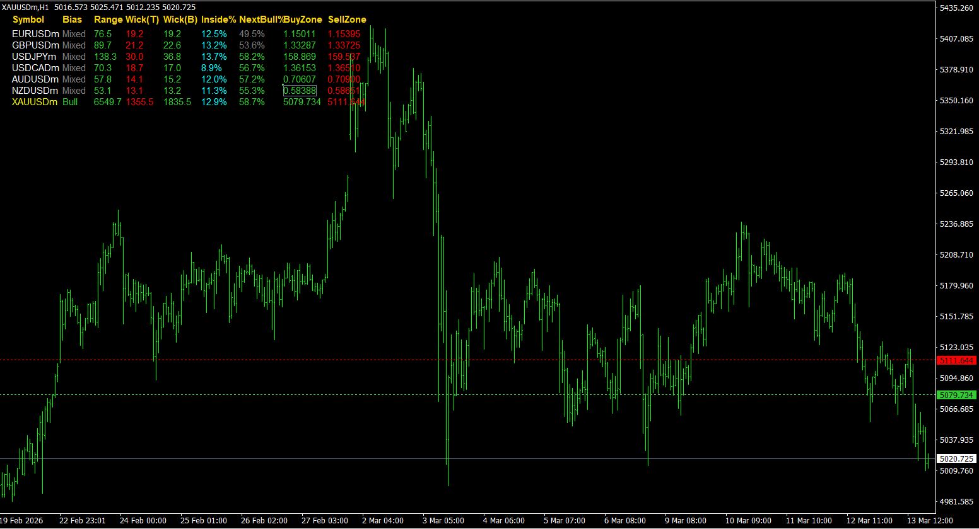
Task: Click the 3 Mar 05:00 time axis label
Action: tap(443, 521)
